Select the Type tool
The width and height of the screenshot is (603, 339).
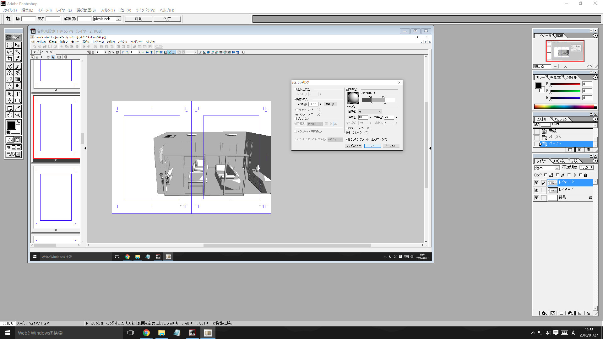pos(18,94)
